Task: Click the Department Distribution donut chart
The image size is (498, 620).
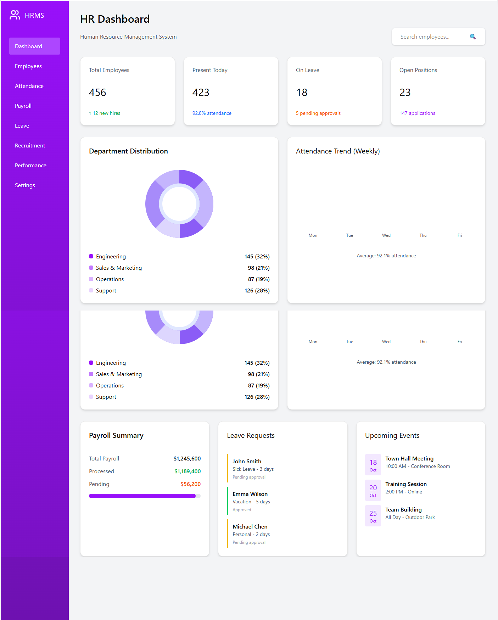Action: click(x=179, y=204)
